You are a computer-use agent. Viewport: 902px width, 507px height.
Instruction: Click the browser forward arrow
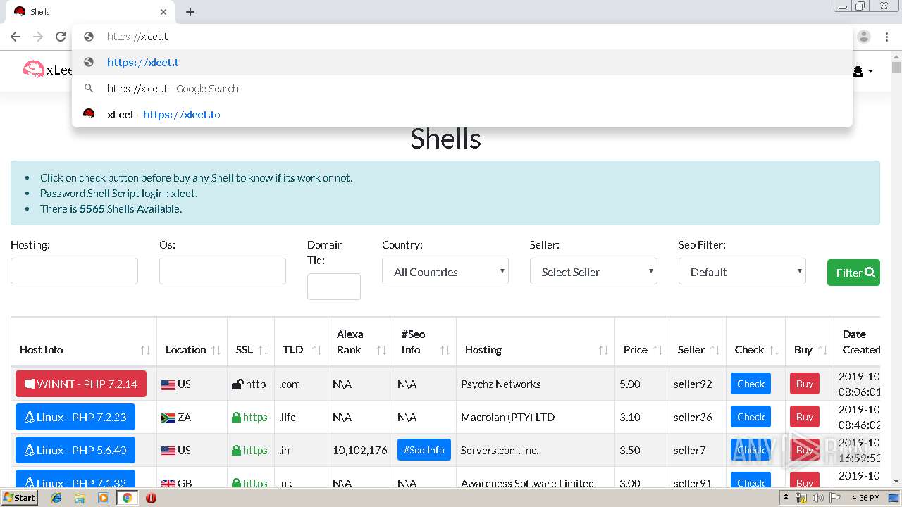(38, 37)
